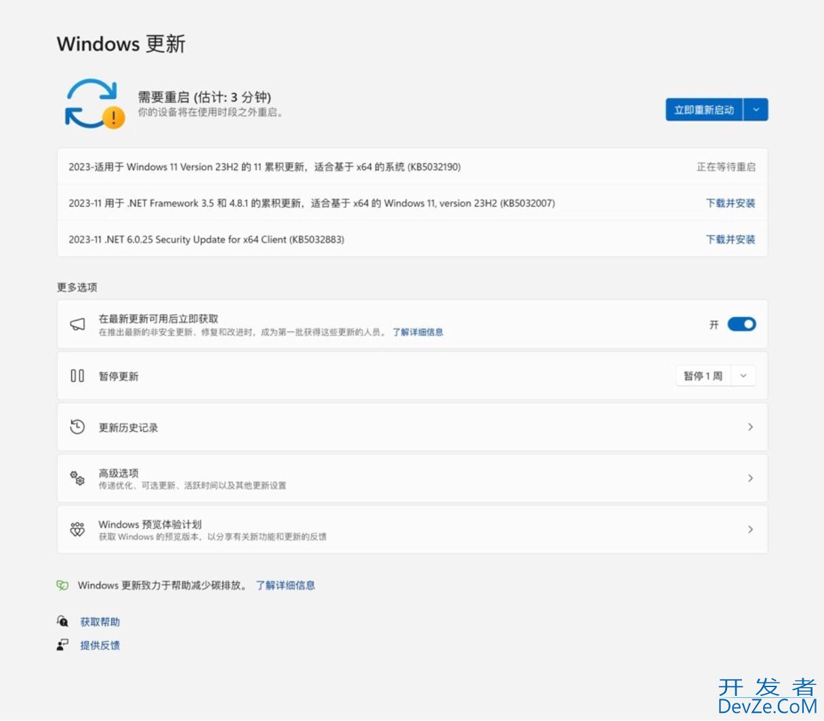Open 了解详细信息 link about carbon emissions
This screenshot has height=721, width=824.
tap(285, 585)
